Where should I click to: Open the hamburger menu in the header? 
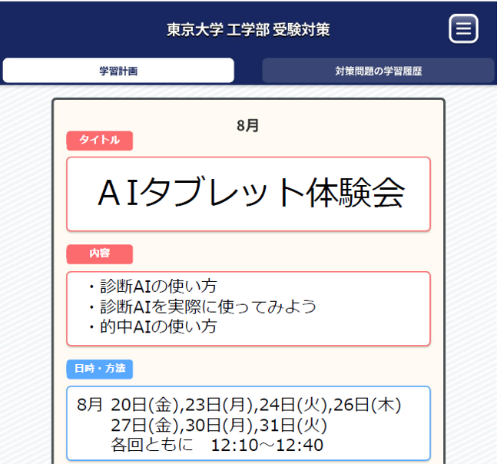(x=463, y=29)
